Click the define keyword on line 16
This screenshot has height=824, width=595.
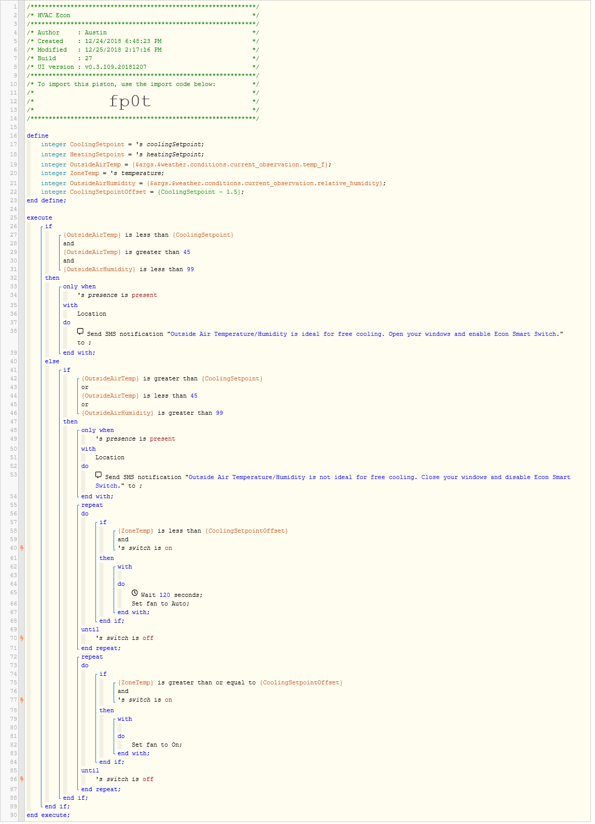(x=38, y=136)
